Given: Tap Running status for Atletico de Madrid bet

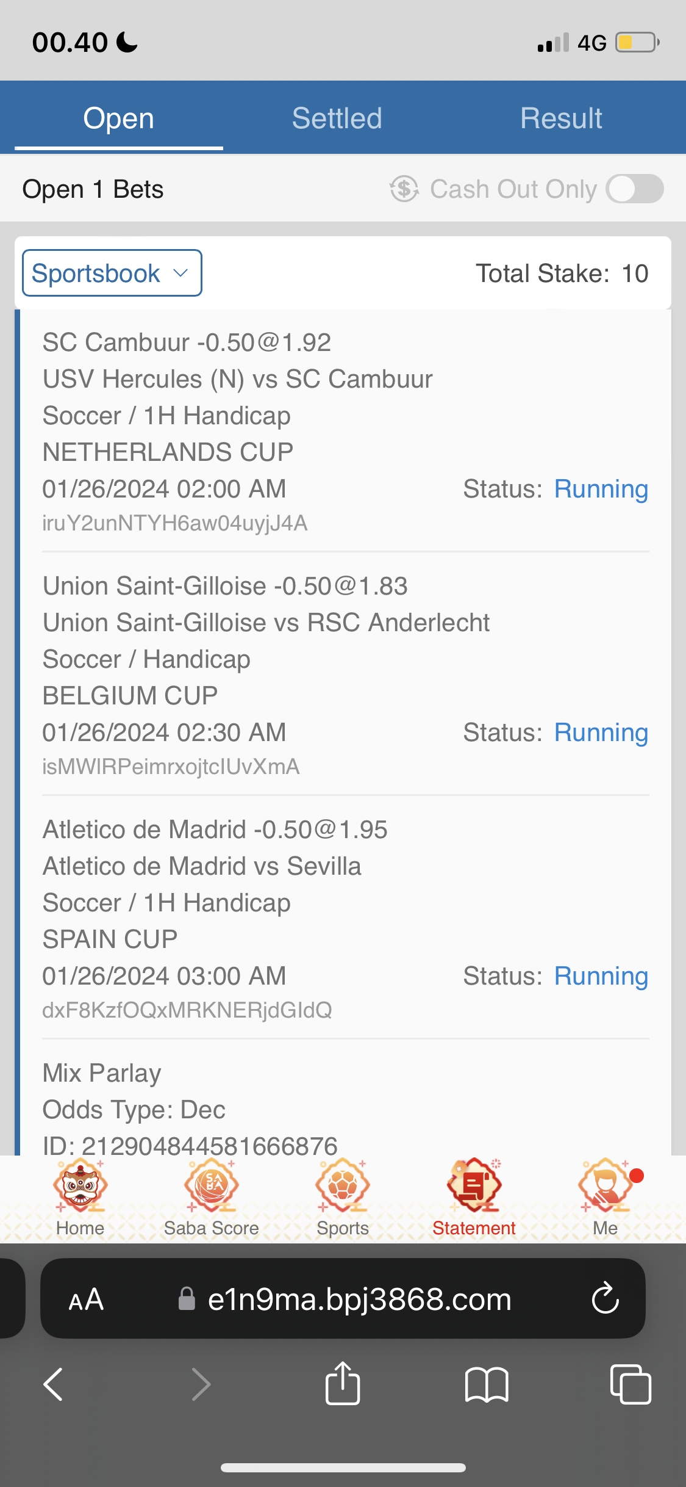Looking at the screenshot, I should point(601,976).
